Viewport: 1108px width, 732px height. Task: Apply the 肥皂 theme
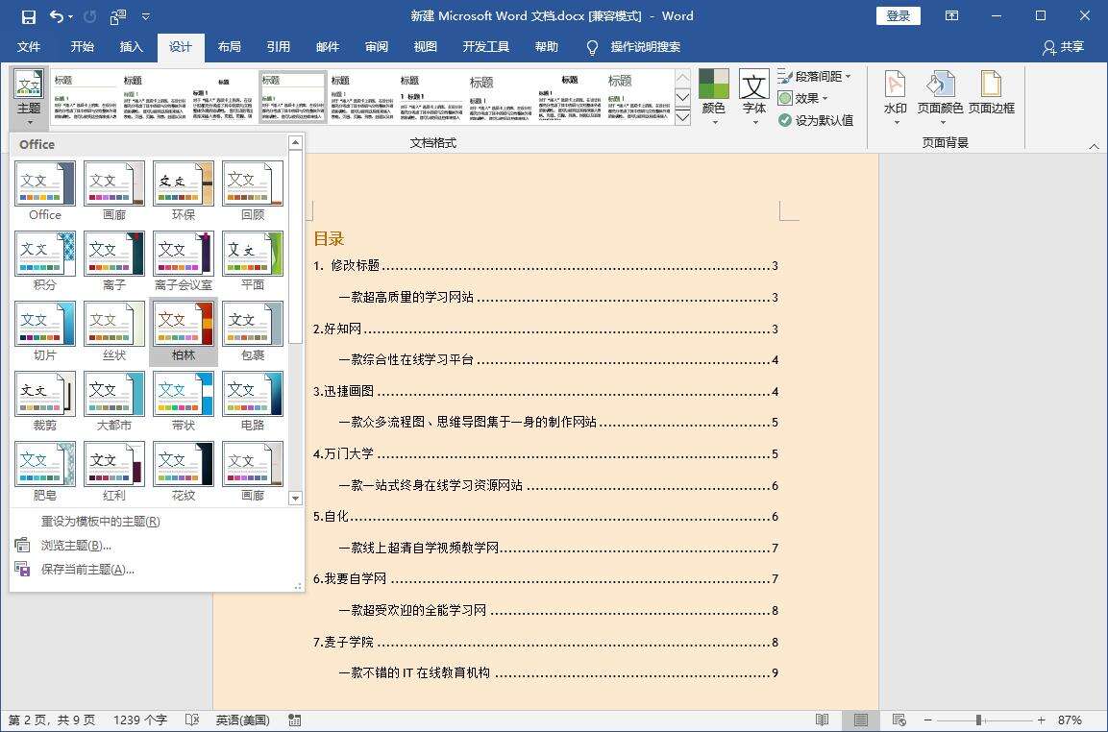(44, 471)
